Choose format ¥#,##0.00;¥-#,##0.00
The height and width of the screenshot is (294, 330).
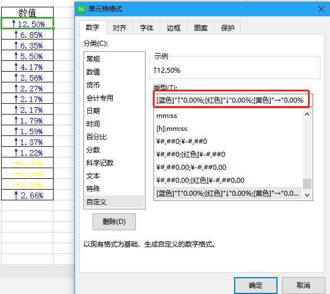tap(228, 168)
